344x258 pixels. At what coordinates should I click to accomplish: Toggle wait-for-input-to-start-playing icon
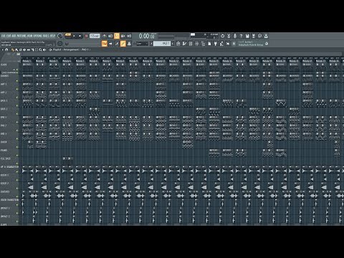tap(110, 36)
